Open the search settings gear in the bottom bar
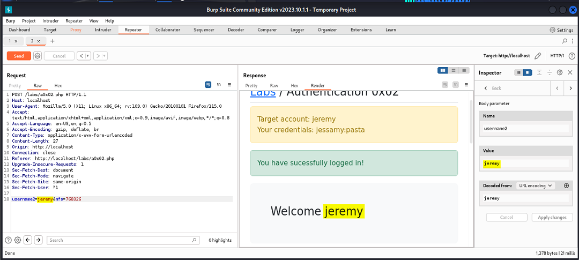Viewport: 579px width, 260px height. point(17,240)
